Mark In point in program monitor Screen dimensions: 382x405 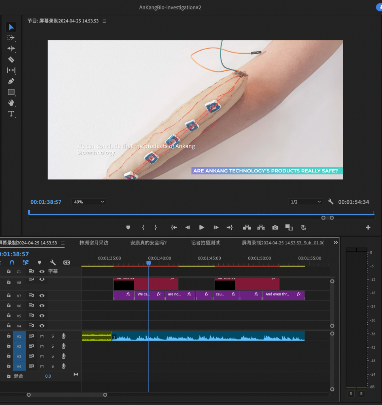point(143,227)
